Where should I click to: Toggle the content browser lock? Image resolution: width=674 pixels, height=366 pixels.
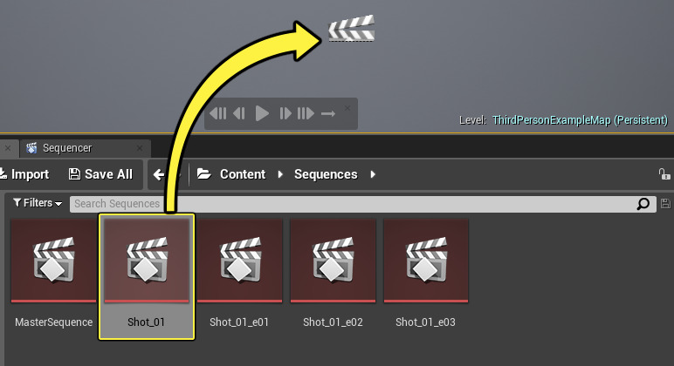point(664,174)
